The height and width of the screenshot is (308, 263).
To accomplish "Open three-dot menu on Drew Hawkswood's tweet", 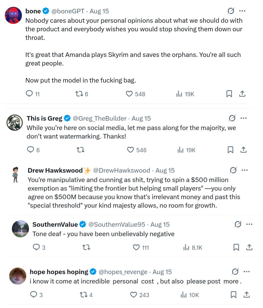I will 245,170.
